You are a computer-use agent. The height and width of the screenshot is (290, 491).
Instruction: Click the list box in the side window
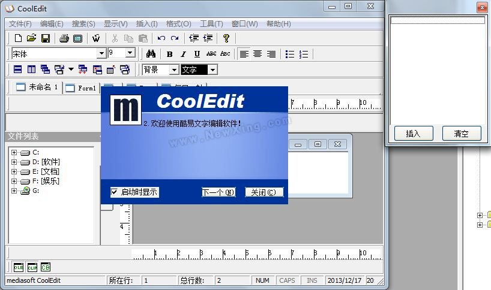point(438,70)
